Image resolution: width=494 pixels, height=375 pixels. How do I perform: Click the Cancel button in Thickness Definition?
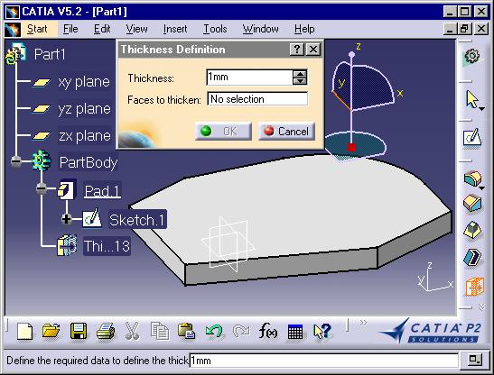(286, 132)
